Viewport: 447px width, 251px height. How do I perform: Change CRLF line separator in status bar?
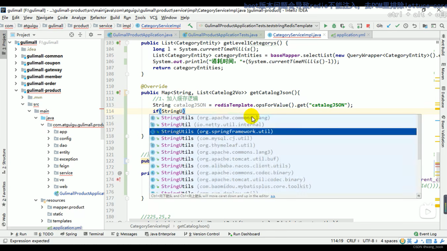click(353, 241)
